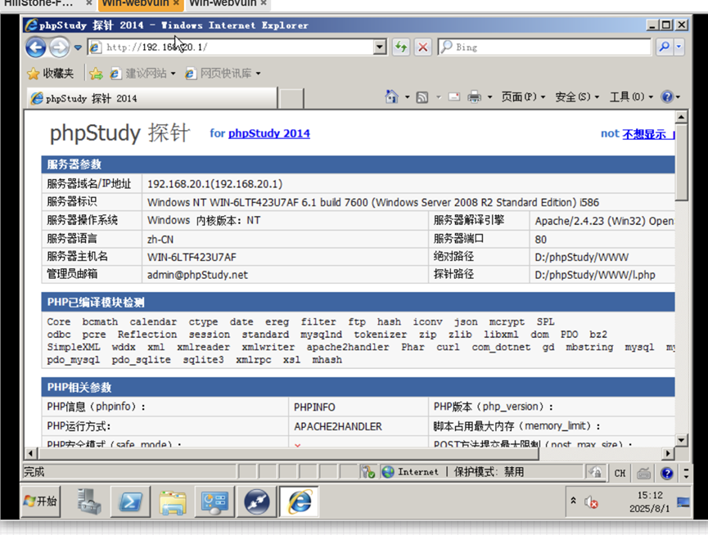The height and width of the screenshot is (535, 708).
Task: Click the red Stop loading icon
Action: [x=422, y=47]
